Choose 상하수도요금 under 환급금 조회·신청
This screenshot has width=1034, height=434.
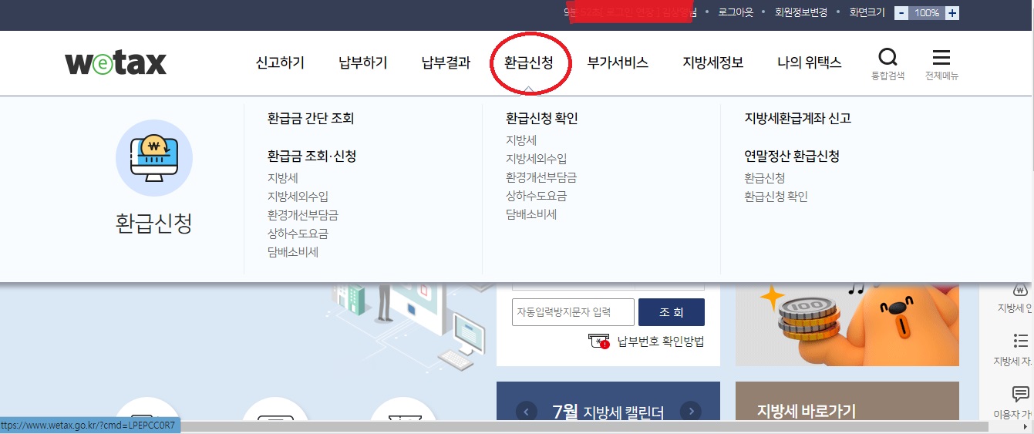(x=298, y=234)
